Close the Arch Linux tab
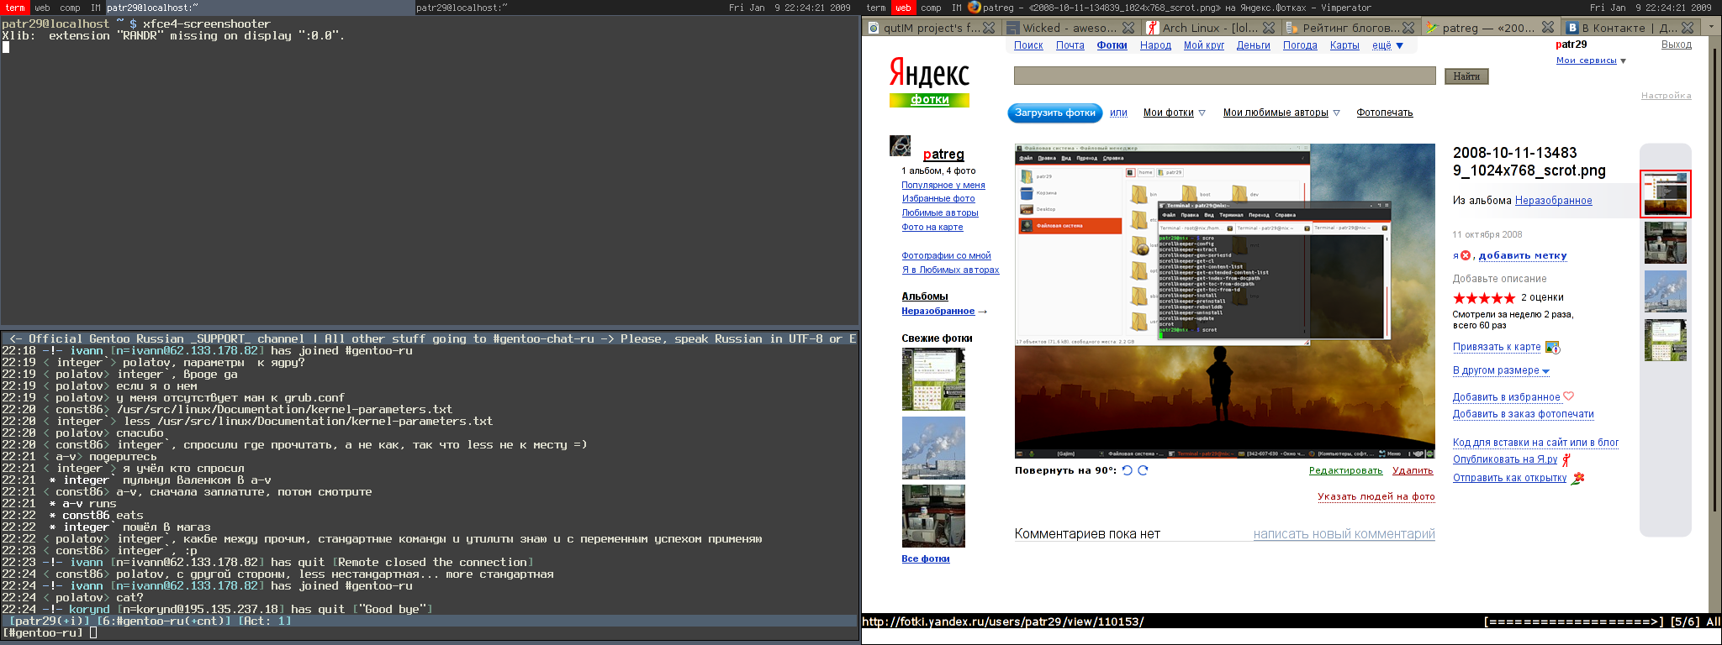The image size is (1722, 645). (1269, 28)
